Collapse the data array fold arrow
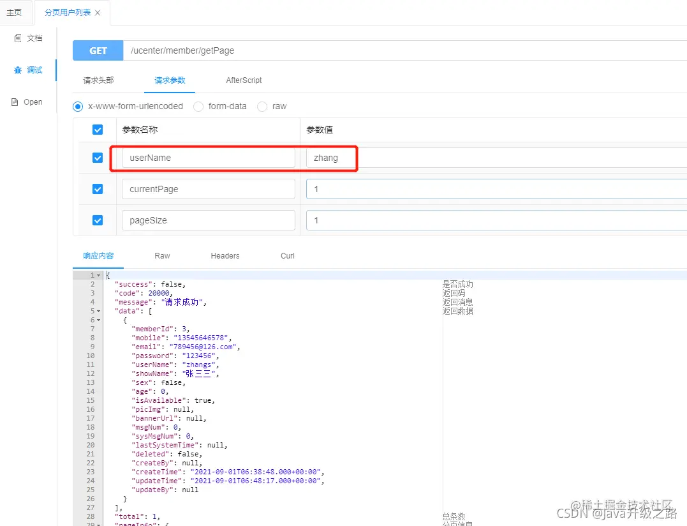 point(99,312)
